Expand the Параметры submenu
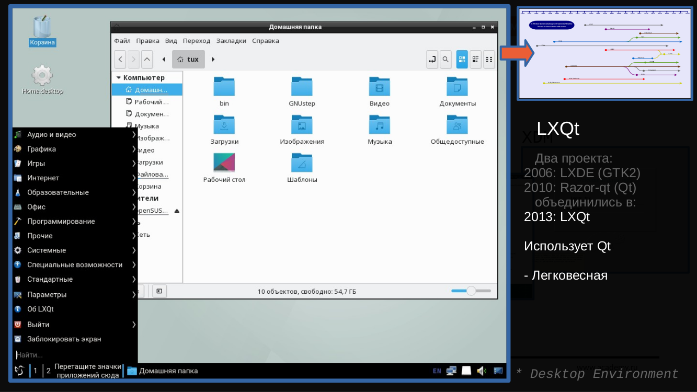Image resolution: width=697 pixels, height=392 pixels. coord(75,294)
